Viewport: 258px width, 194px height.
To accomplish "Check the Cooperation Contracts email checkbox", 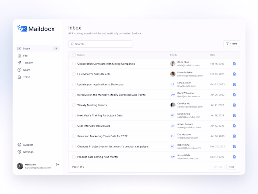I will [74, 64].
